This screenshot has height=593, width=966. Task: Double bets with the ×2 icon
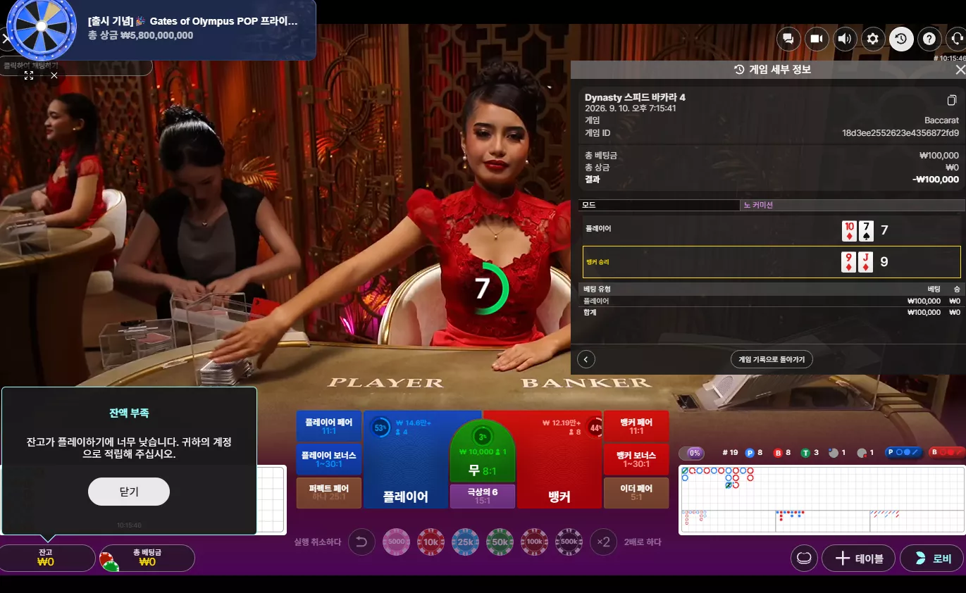coord(603,542)
